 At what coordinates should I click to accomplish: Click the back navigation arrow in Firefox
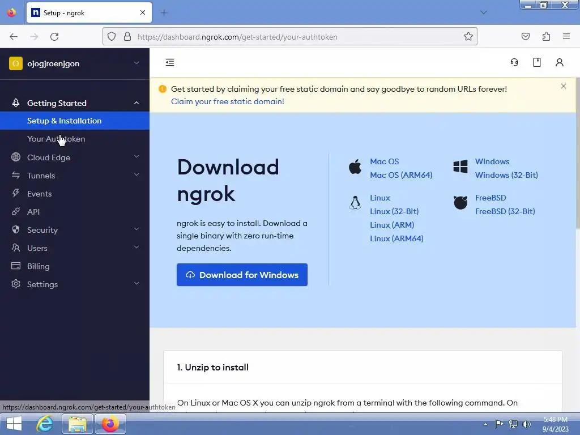coord(14,37)
